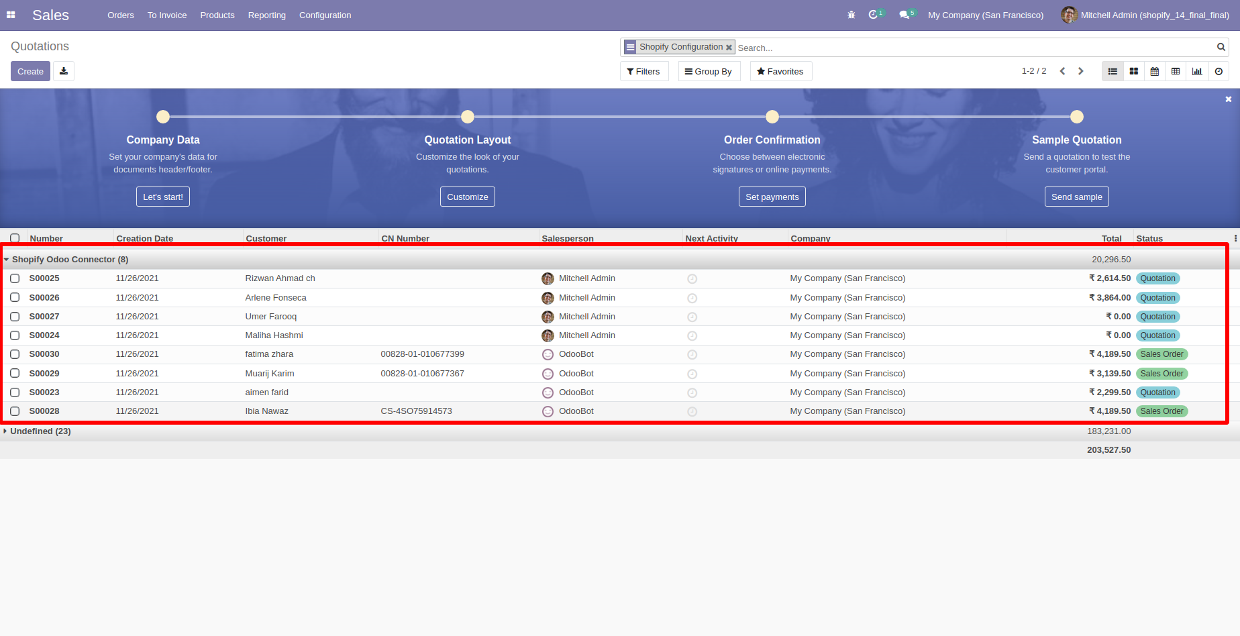Image resolution: width=1240 pixels, height=636 pixels.
Task: Open optional columns menu icon
Action: (1235, 238)
